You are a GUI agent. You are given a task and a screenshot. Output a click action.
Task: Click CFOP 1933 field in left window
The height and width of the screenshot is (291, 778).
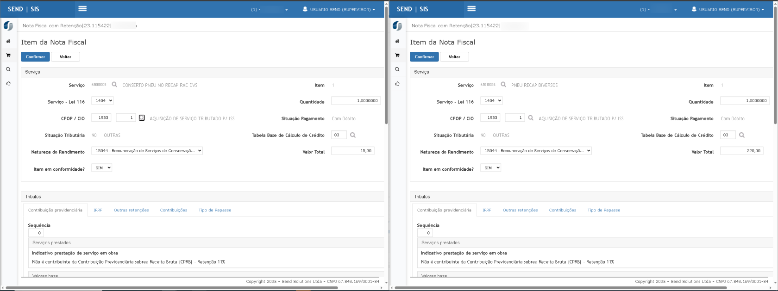click(x=101, y=118)
